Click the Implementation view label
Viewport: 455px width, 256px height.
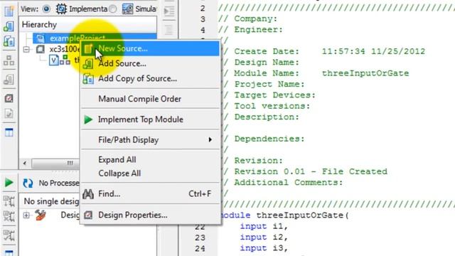(x=88, y=9)
